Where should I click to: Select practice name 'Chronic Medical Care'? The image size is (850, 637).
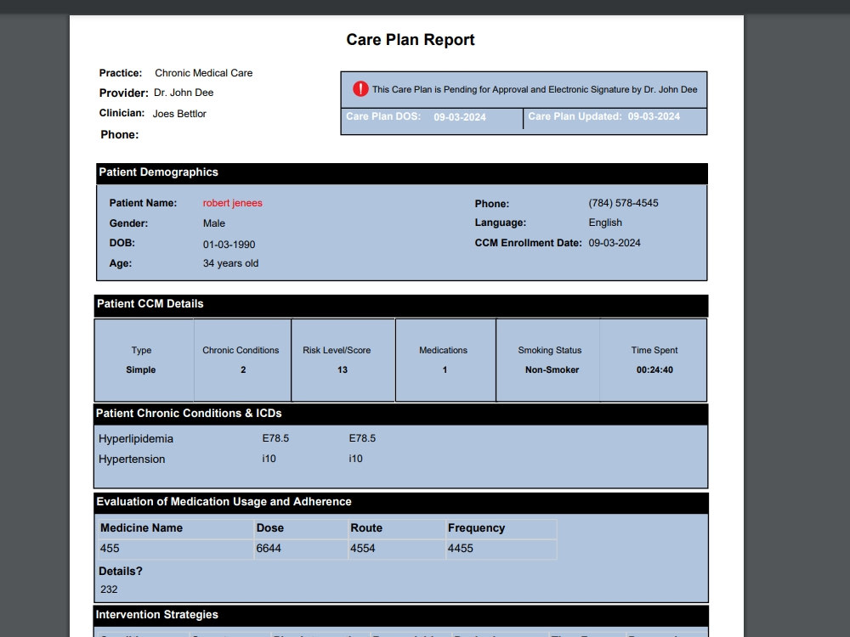pyautogui.click(x=204, y=72)
